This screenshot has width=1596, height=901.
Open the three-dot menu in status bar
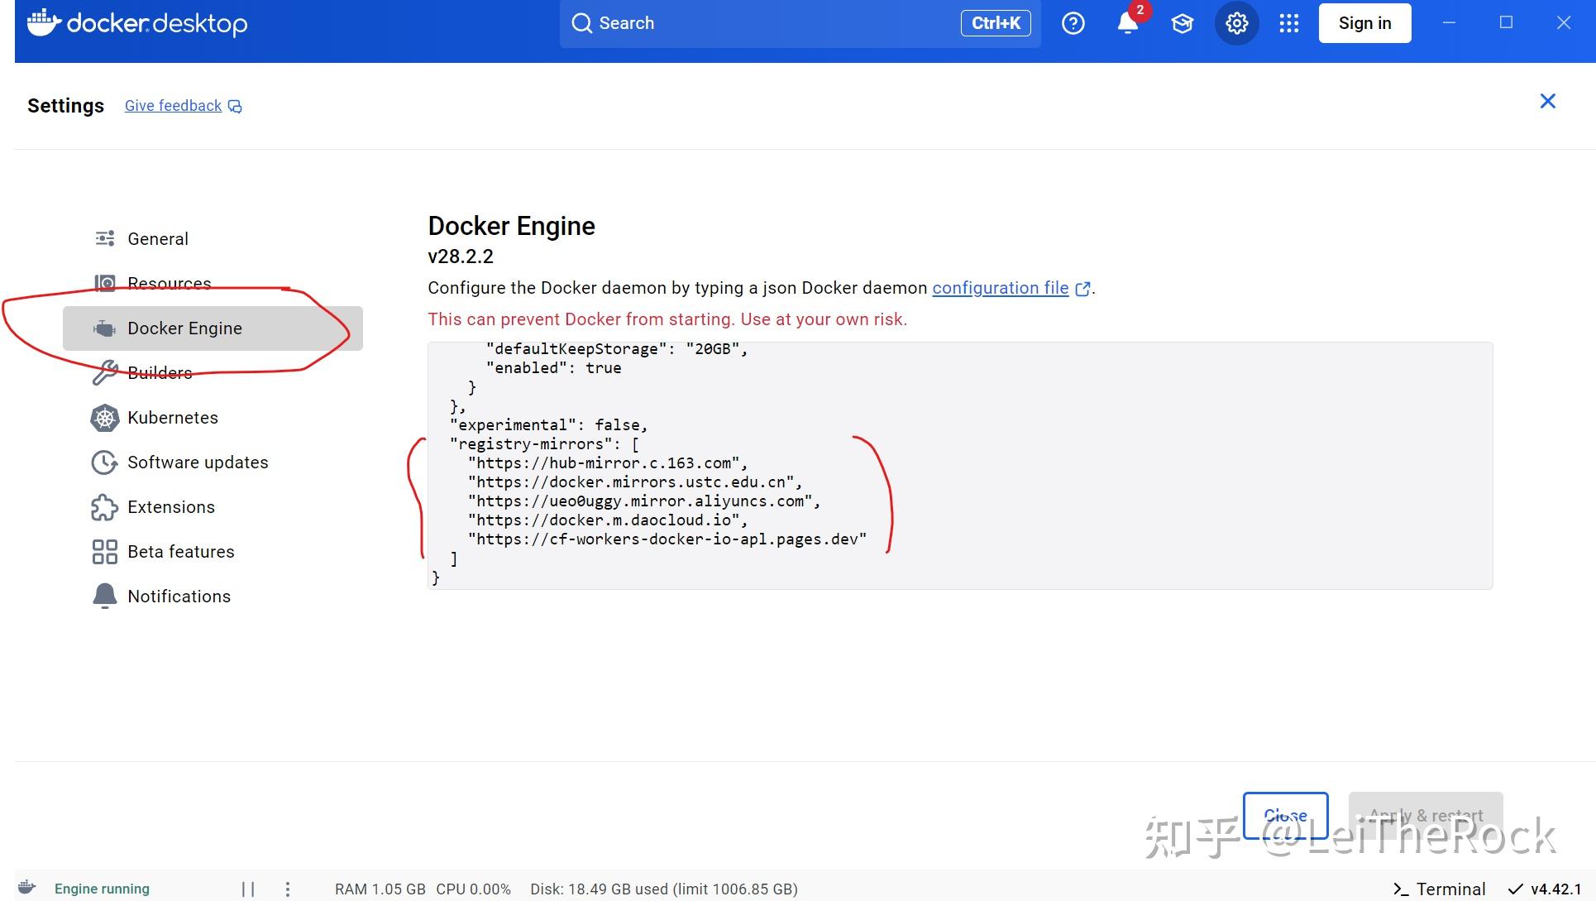pyautogui.click(x=287, y=889)
